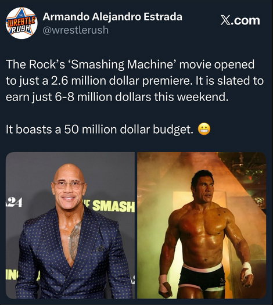
Task: Click the quoted 'Smashing Machine' title text
Action: pyautogui.click(x=122, y=64)
